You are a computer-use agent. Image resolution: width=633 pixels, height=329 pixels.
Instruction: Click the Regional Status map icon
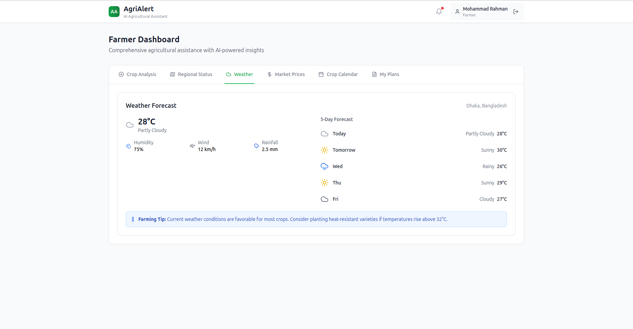(x=173, y=74)
